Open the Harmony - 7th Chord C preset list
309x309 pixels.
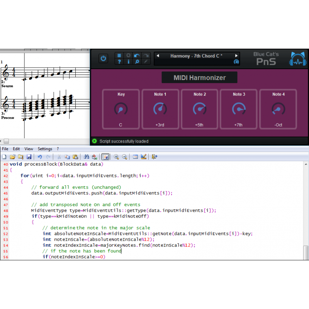pos(197,56)
